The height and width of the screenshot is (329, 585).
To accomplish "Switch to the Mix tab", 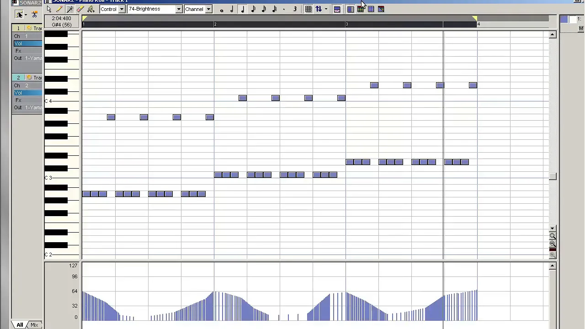I will [x=34, y=325].
